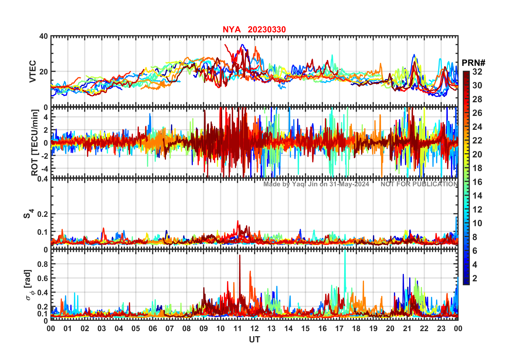
Task: Click the S4 axis tick label 0.4
Action: click(x=43, y=179)
